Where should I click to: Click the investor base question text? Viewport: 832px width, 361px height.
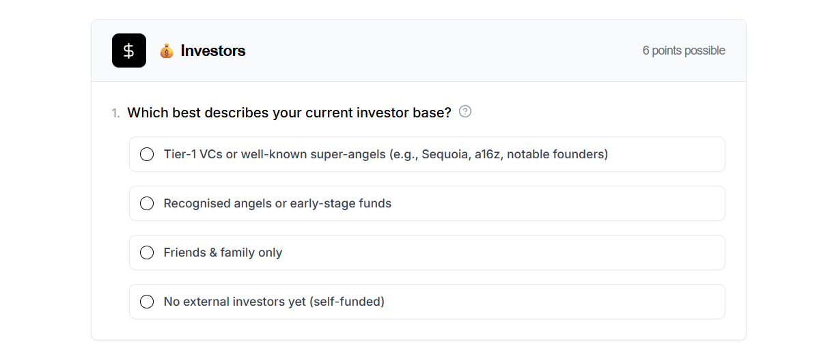coord(289,113)
